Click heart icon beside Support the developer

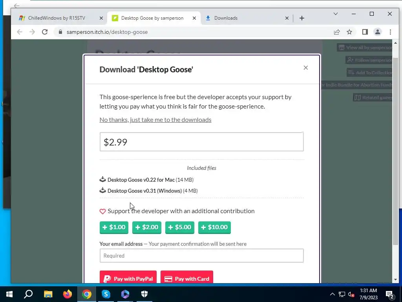coord(102,211)
